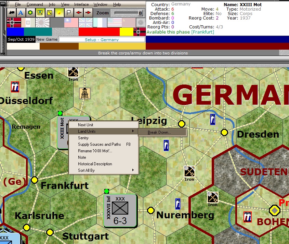
Task: Toggle the sun weather toolbar button
Action: (59, 13)
